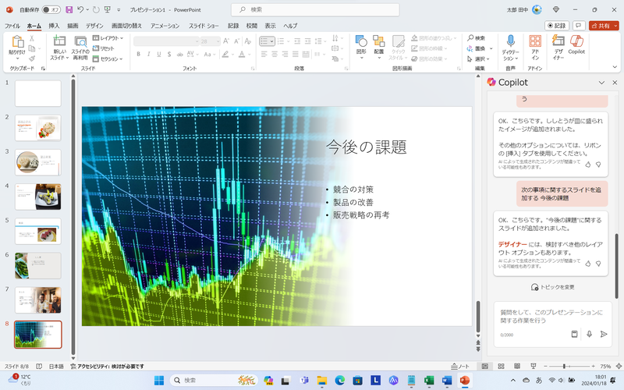Undo the last action
624x390 pixels.
[81, 9]
